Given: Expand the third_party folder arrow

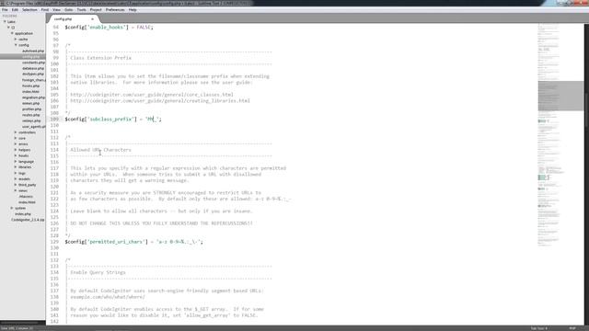Looking at the screenshot, I should tap(16, 185).
